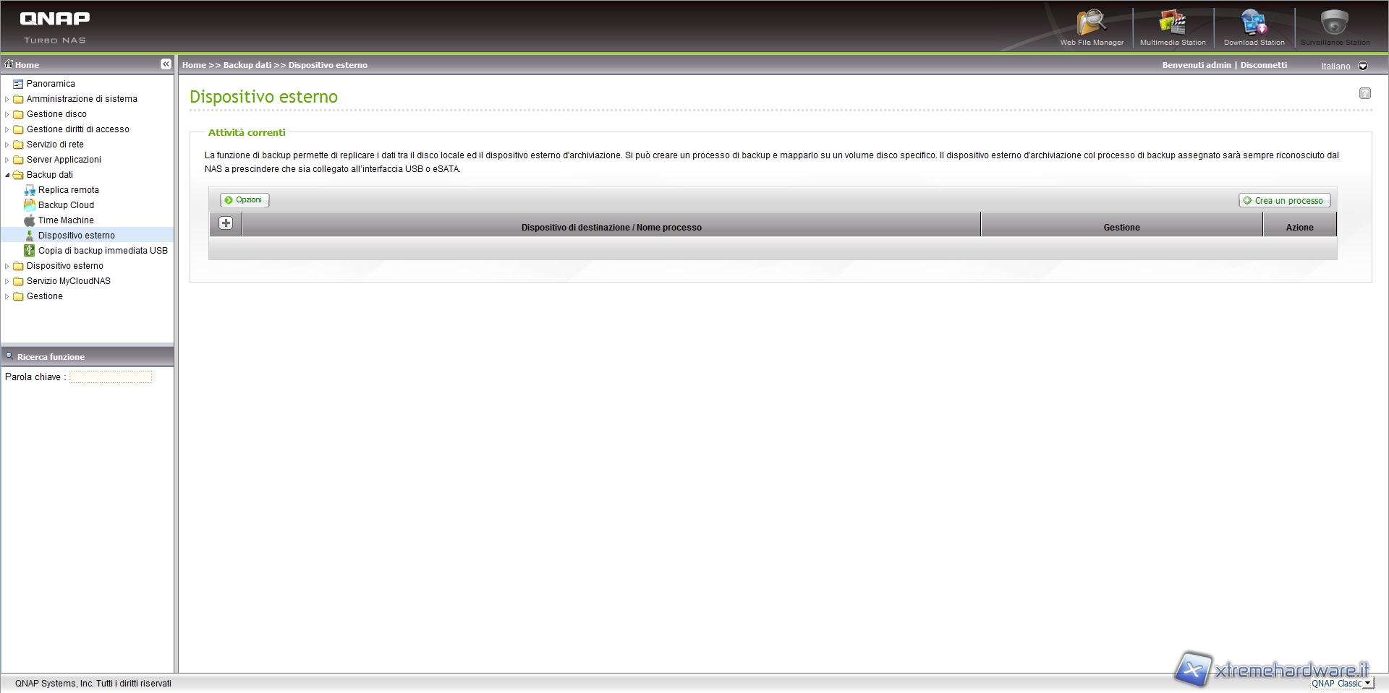Click Crea un processo button
The width and height of the screenshot is (1389, 693).
click(x=1284, y=201)
